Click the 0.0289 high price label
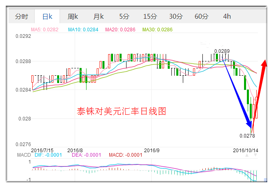 [x=222, y=51]
